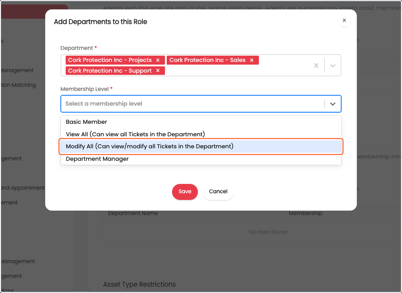The image size is (402, 293).
Task: Remove the Cork Protection Inc - Support tag
Action: pyautogui.click(x=157, y=71)
